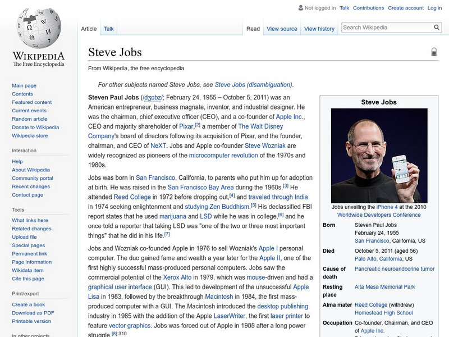Click Donate to Wikipedia
The image size is (449, 337).
pyautogui.click(x=35, y=127)
